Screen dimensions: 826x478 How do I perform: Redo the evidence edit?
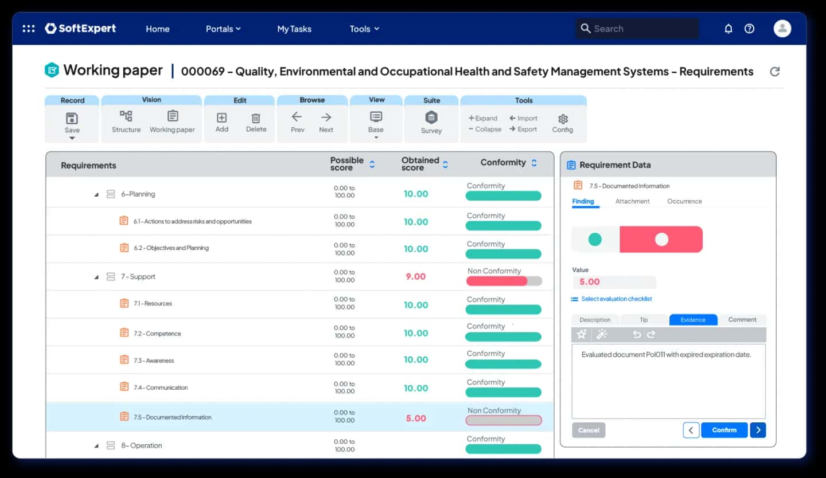coord(651,334)
